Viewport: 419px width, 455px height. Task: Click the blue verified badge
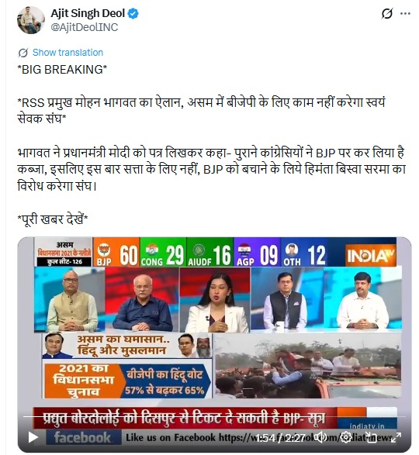133,14
